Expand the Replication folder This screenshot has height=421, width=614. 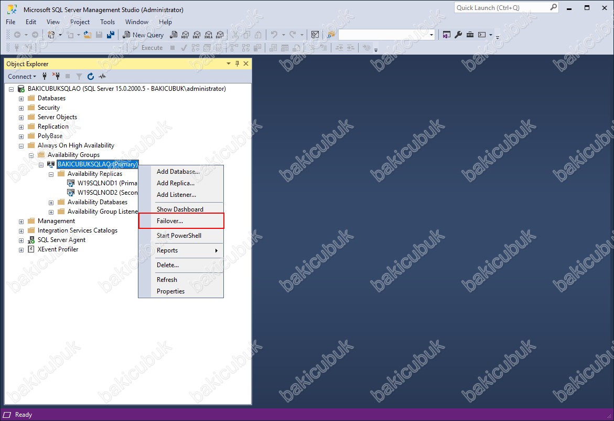(21, 127)
